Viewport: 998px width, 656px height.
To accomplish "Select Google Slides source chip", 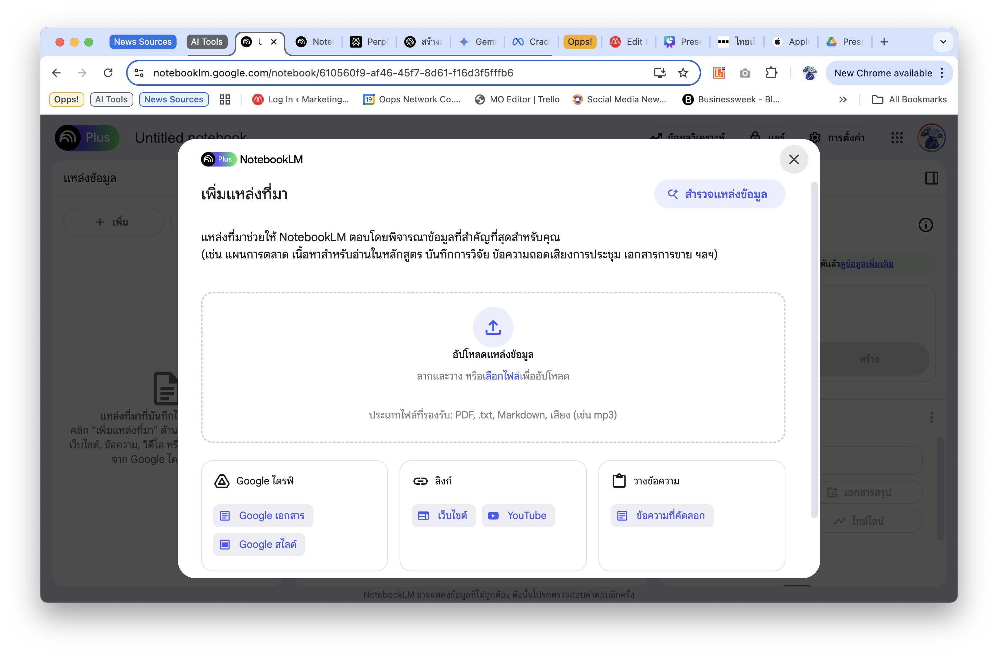I will pyautogui.click(x=259, y=544).
